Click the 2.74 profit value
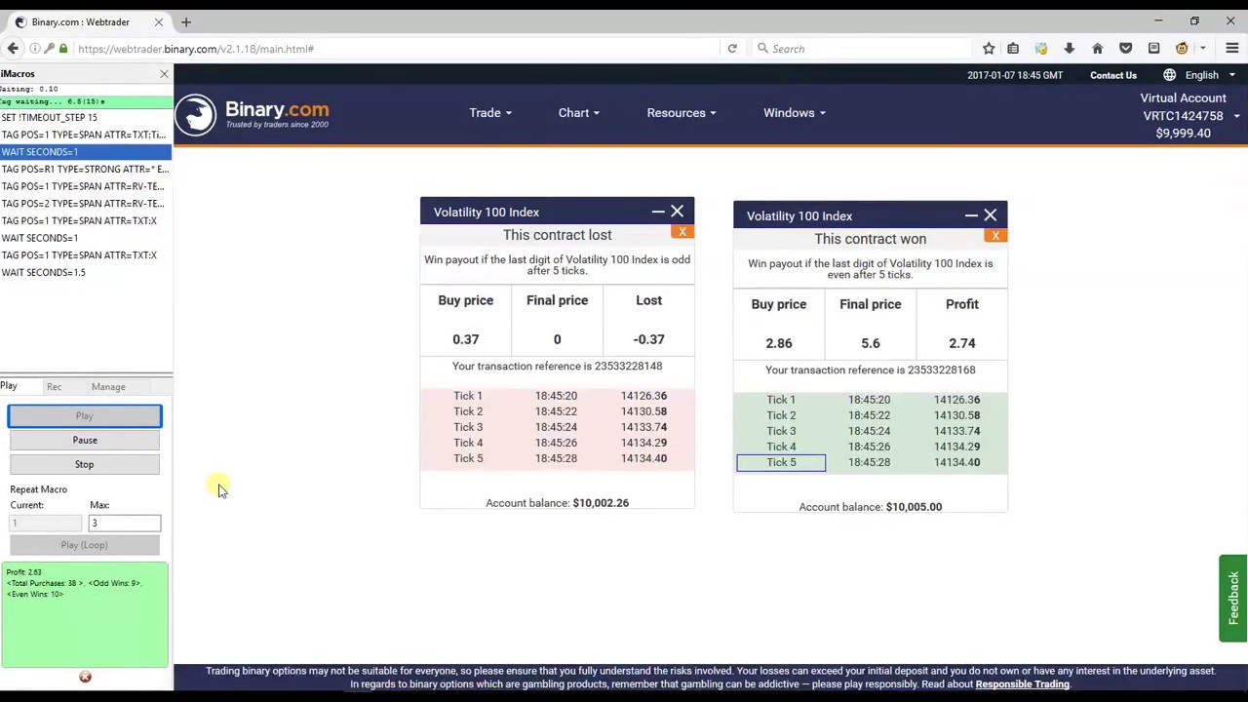The image size is (1248, 702). coord(961,343)
